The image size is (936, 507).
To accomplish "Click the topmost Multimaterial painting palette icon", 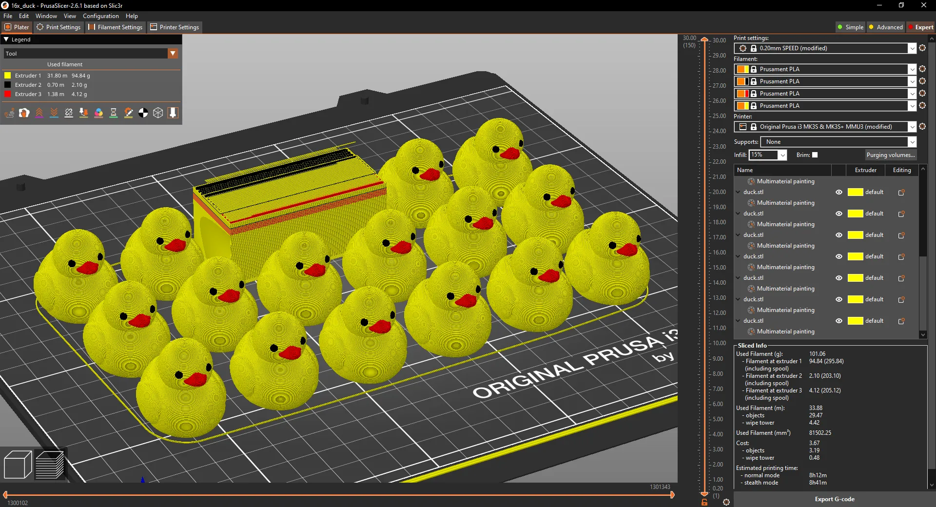I will point(751,181).
